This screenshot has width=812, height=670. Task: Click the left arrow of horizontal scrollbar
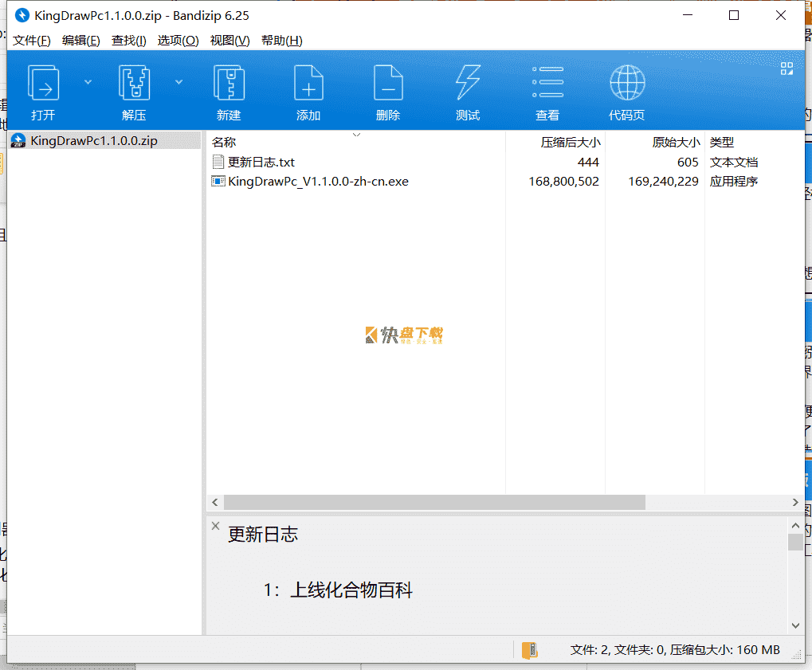(215, 502)
